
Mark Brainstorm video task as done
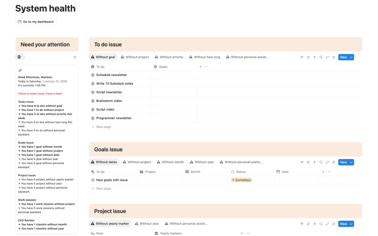[93, 101]
